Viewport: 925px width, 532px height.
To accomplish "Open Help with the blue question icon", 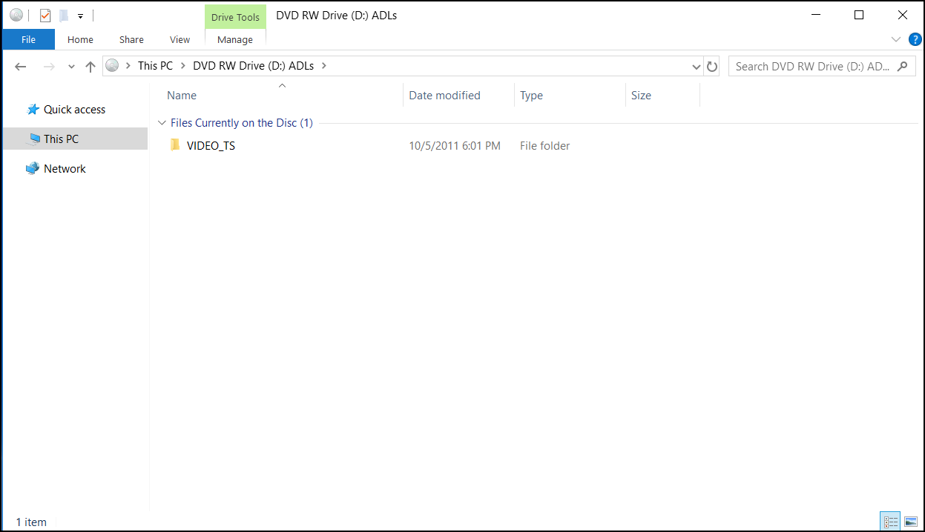I will [915, 39].
